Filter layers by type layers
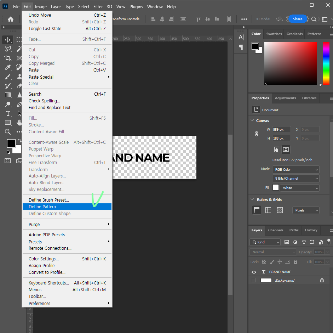 [x=304, y=242]
